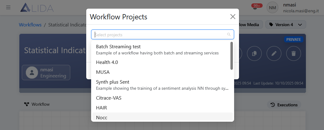Click the trash delete workflow icon
Viewport: 324px width, 130px height.
294,53
